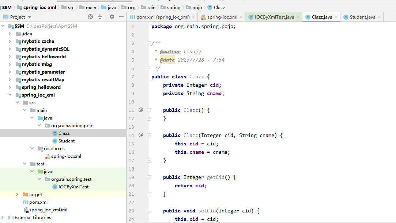
Task: Fold the getCid method at line 19
Action: [x=149, y=177]
